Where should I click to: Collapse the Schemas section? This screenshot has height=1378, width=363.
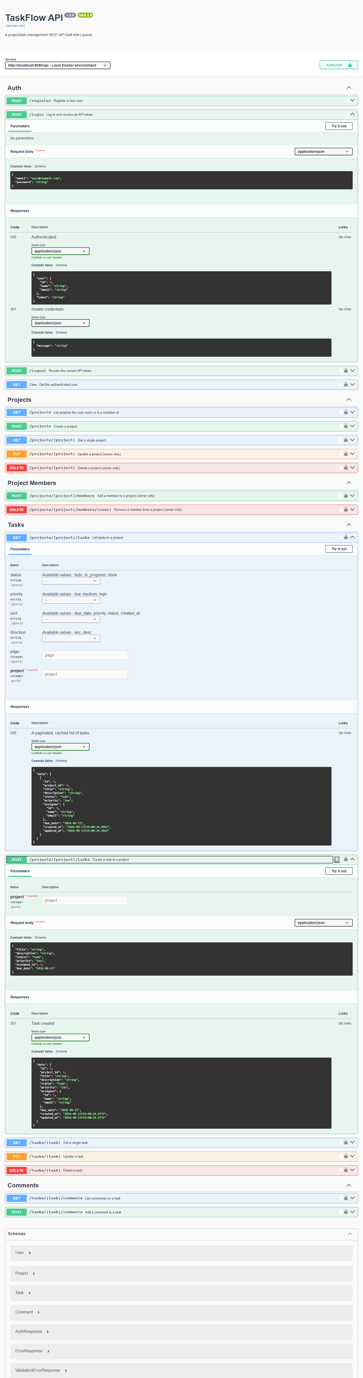click(350, 1234)
